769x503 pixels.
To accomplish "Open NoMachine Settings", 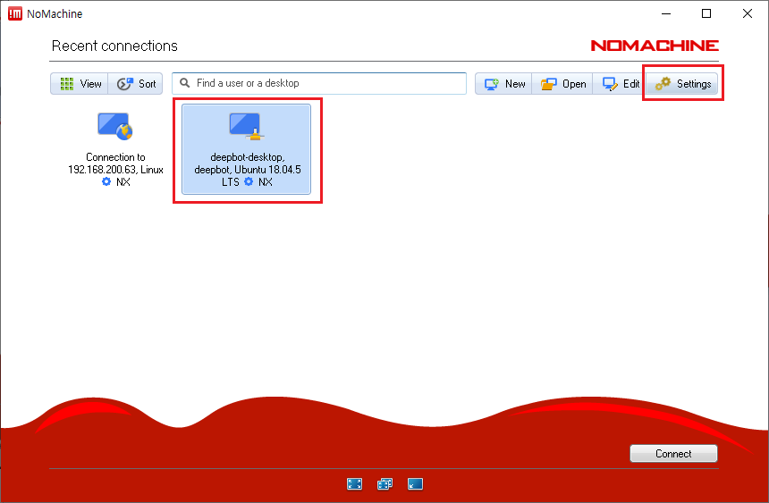I will [682, 84].
